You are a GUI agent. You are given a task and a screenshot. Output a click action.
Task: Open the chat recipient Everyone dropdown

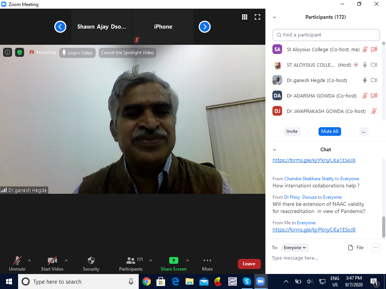pos(295,248)
